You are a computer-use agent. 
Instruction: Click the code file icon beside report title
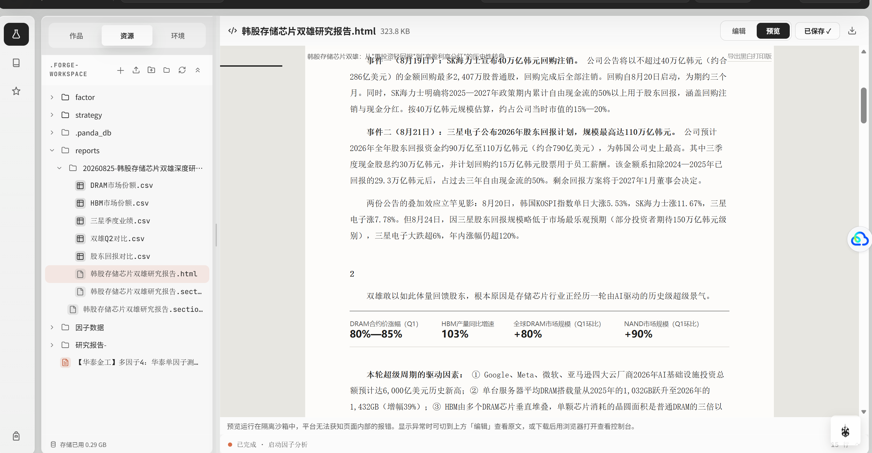tap(232, 31)
